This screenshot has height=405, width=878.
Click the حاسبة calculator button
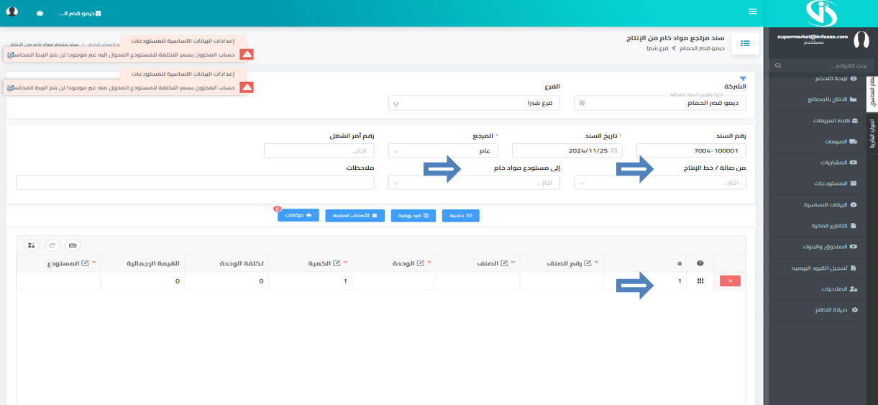click(x=461, y=215)
